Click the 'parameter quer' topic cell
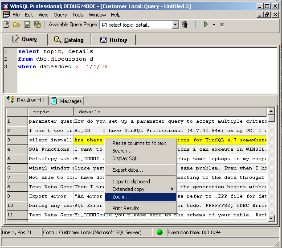Viewport: 282px width, 248px height. click(x=51, y=121)
